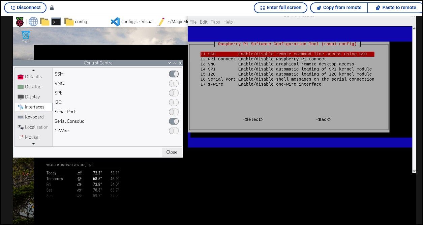Open the Trash desktop icon
This screenshot has height=225, width=423.
click(26, 36)
